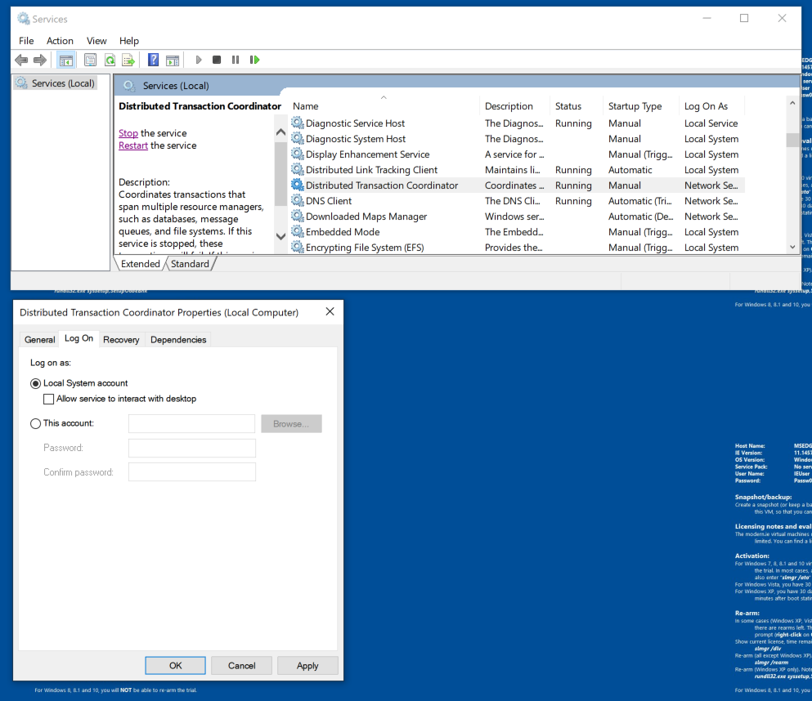
Task: Enable Allow service to interact with desktop
Action: [48, 399]
